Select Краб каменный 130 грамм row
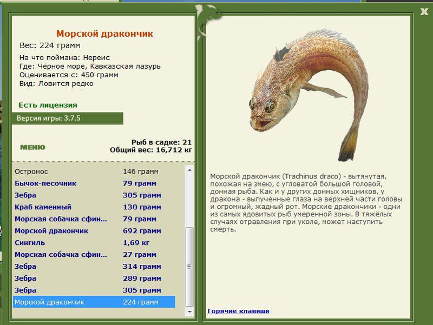Viewport: 433px width, 325px height. pos(94,207)
